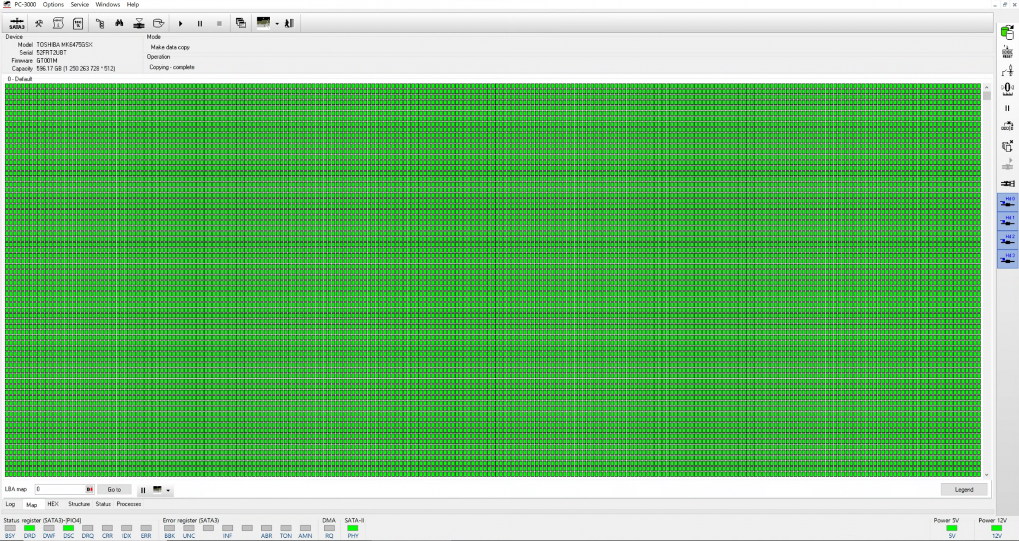
Task: Click the BSY status indicator
Action: click(10, 528)
